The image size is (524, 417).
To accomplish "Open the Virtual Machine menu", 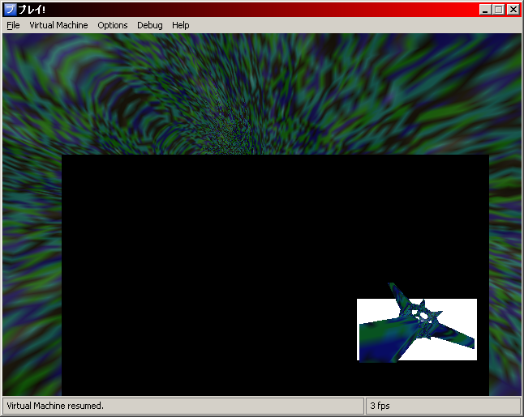I will pos(58,25).
